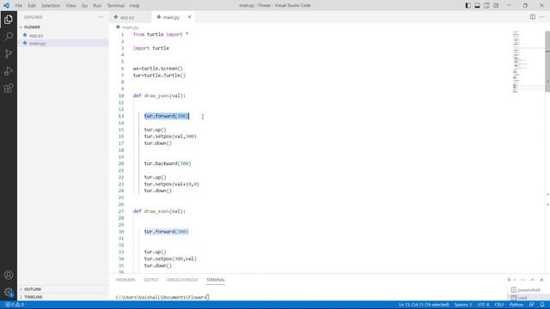Click the VS Code logo icon
This screenshot has width=550, height=309.
6,5
